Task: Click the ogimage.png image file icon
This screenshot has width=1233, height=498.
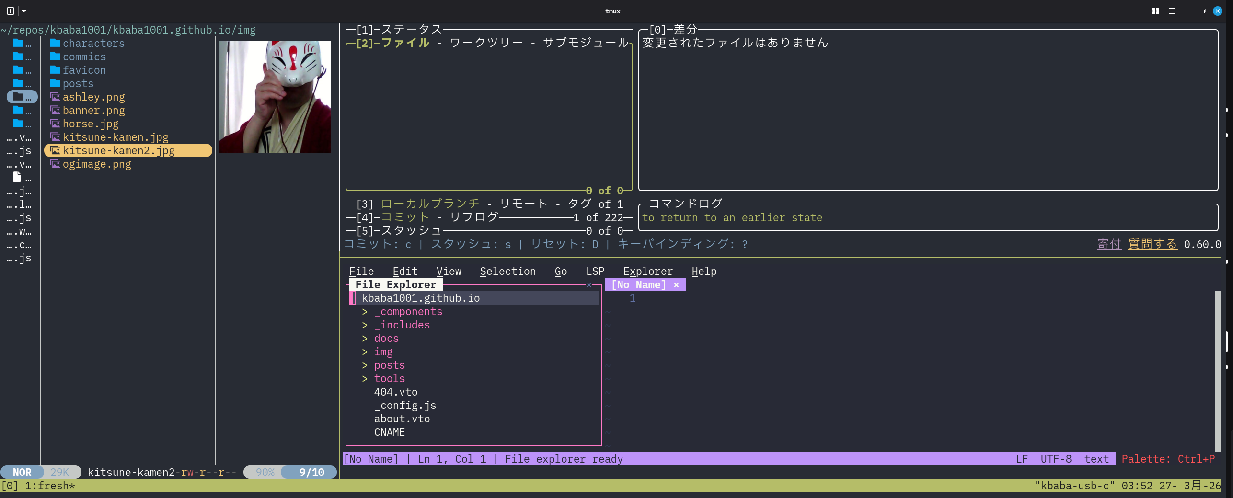Action: (x=56, y=164)
